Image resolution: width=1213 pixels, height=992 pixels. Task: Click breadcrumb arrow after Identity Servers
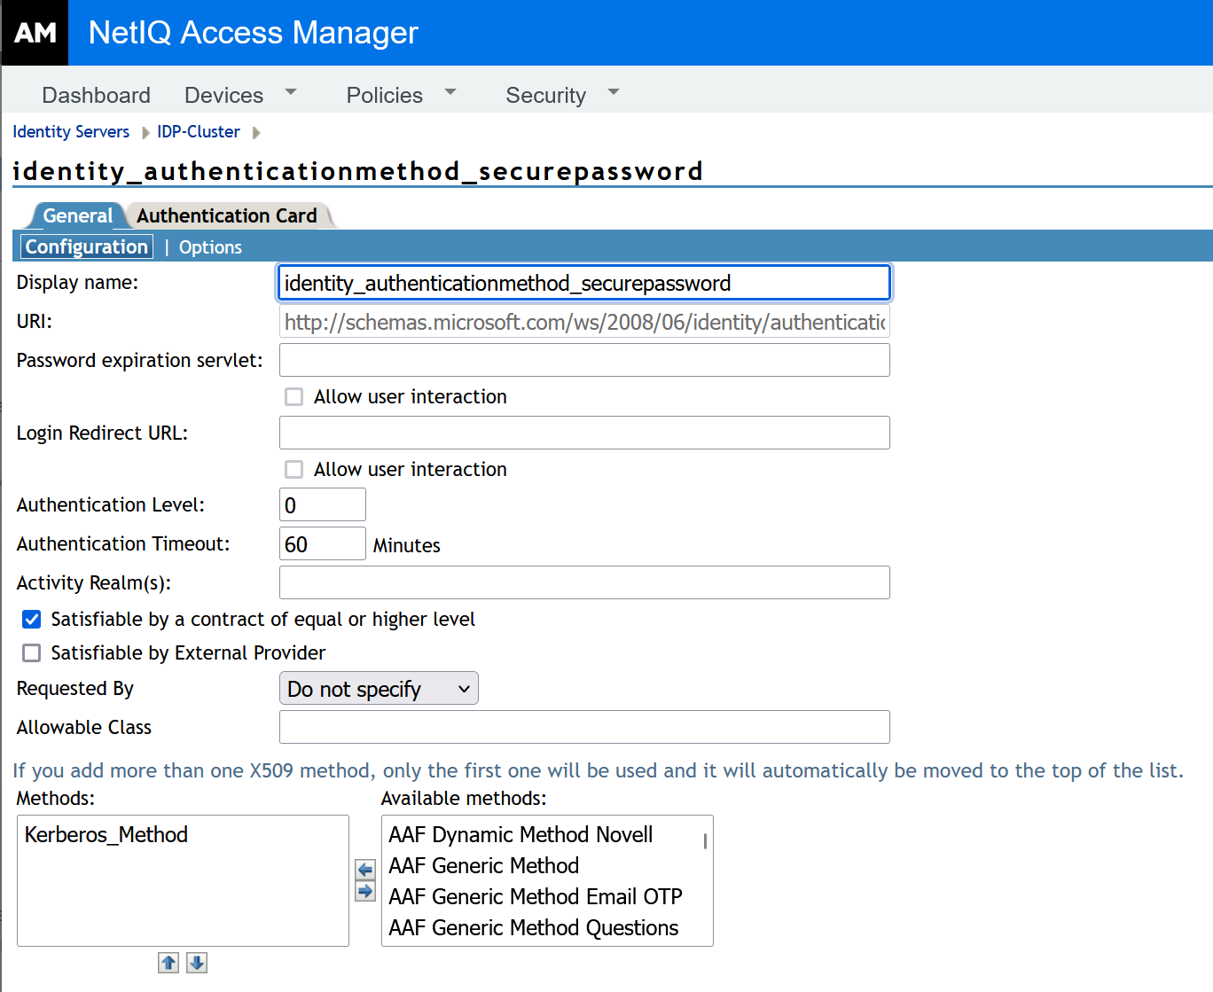(145, 133)
